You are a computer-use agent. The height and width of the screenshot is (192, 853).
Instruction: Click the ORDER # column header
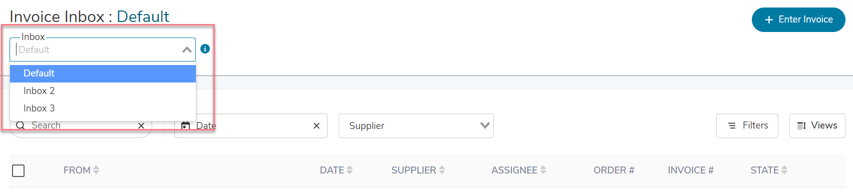point(614,170)
